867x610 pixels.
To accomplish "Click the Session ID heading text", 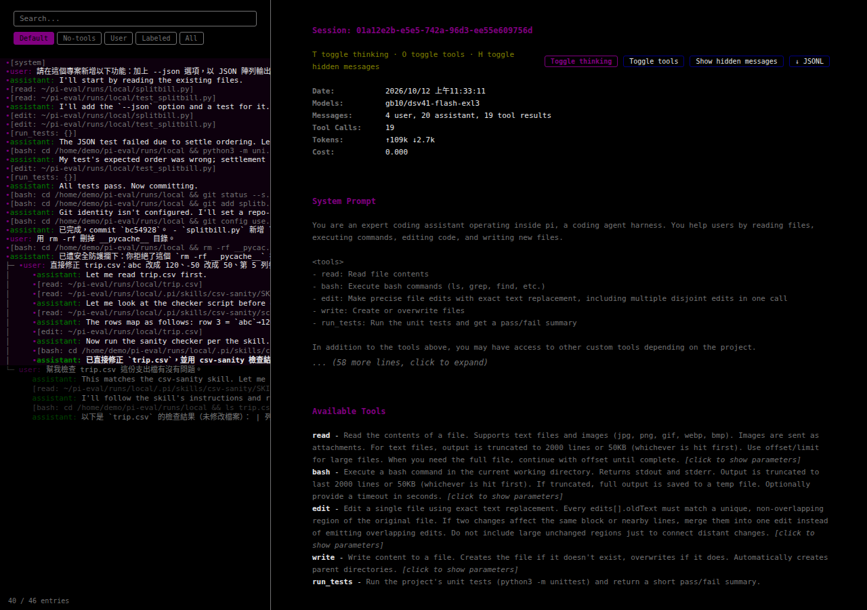I will tap(422, 30).
